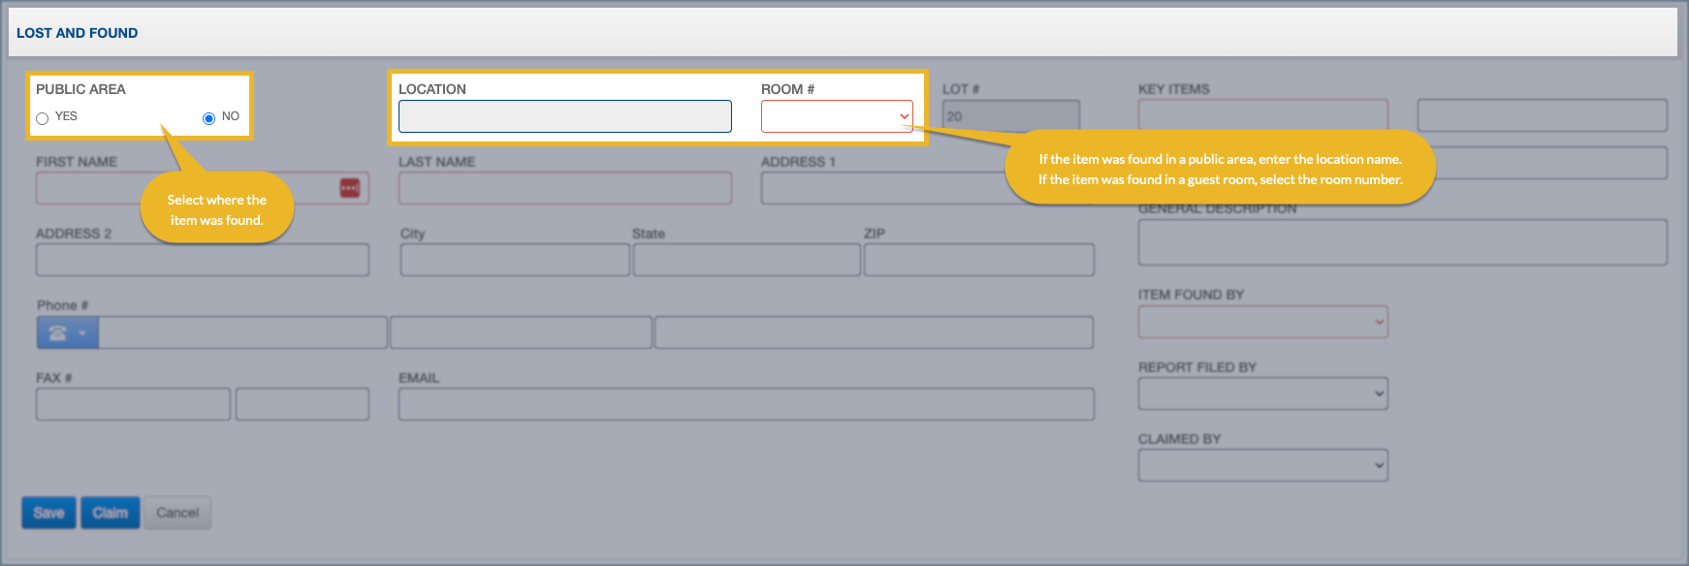Cancel the lost and found form
Viewport: 1689px width, 566px height.
click(x=177, y=513)
